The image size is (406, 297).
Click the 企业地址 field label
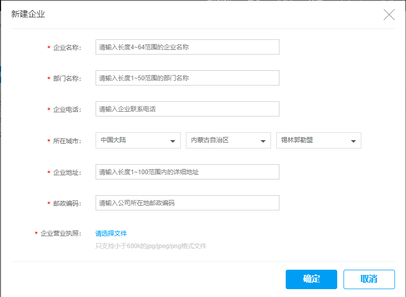pyautogui.click(x=67, y=173)
